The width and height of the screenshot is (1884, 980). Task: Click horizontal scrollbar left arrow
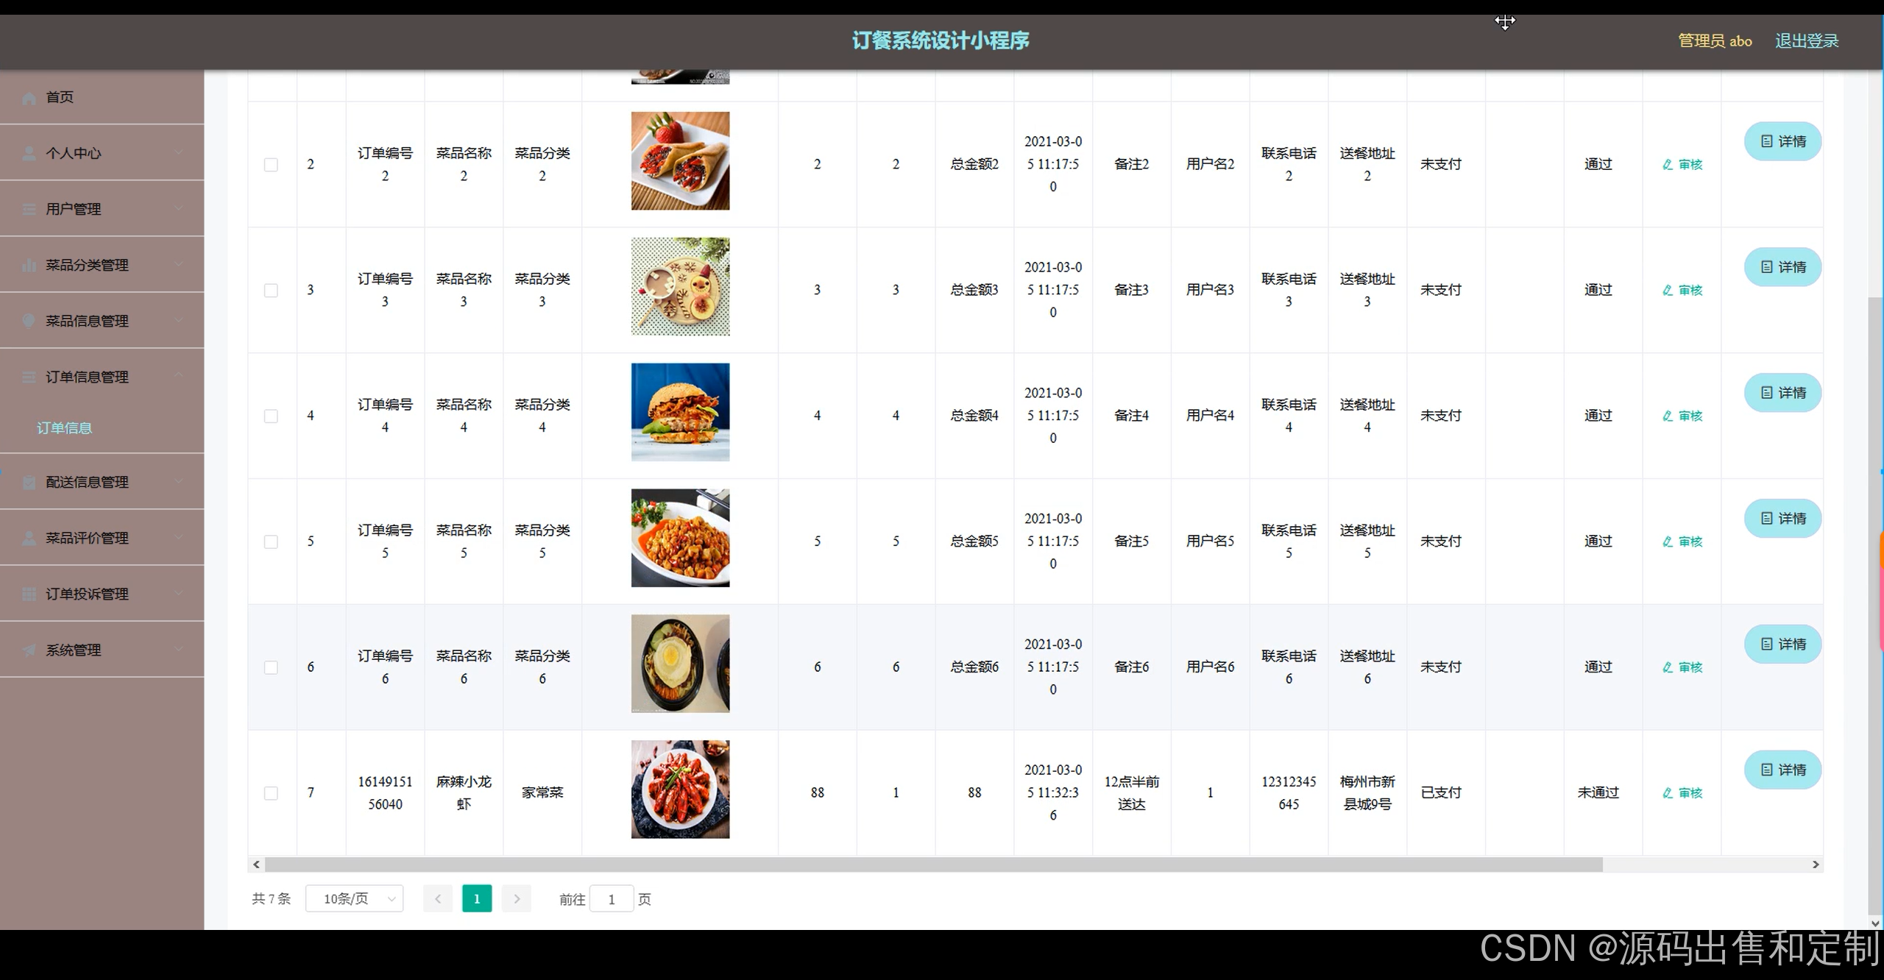pos(256,864)
